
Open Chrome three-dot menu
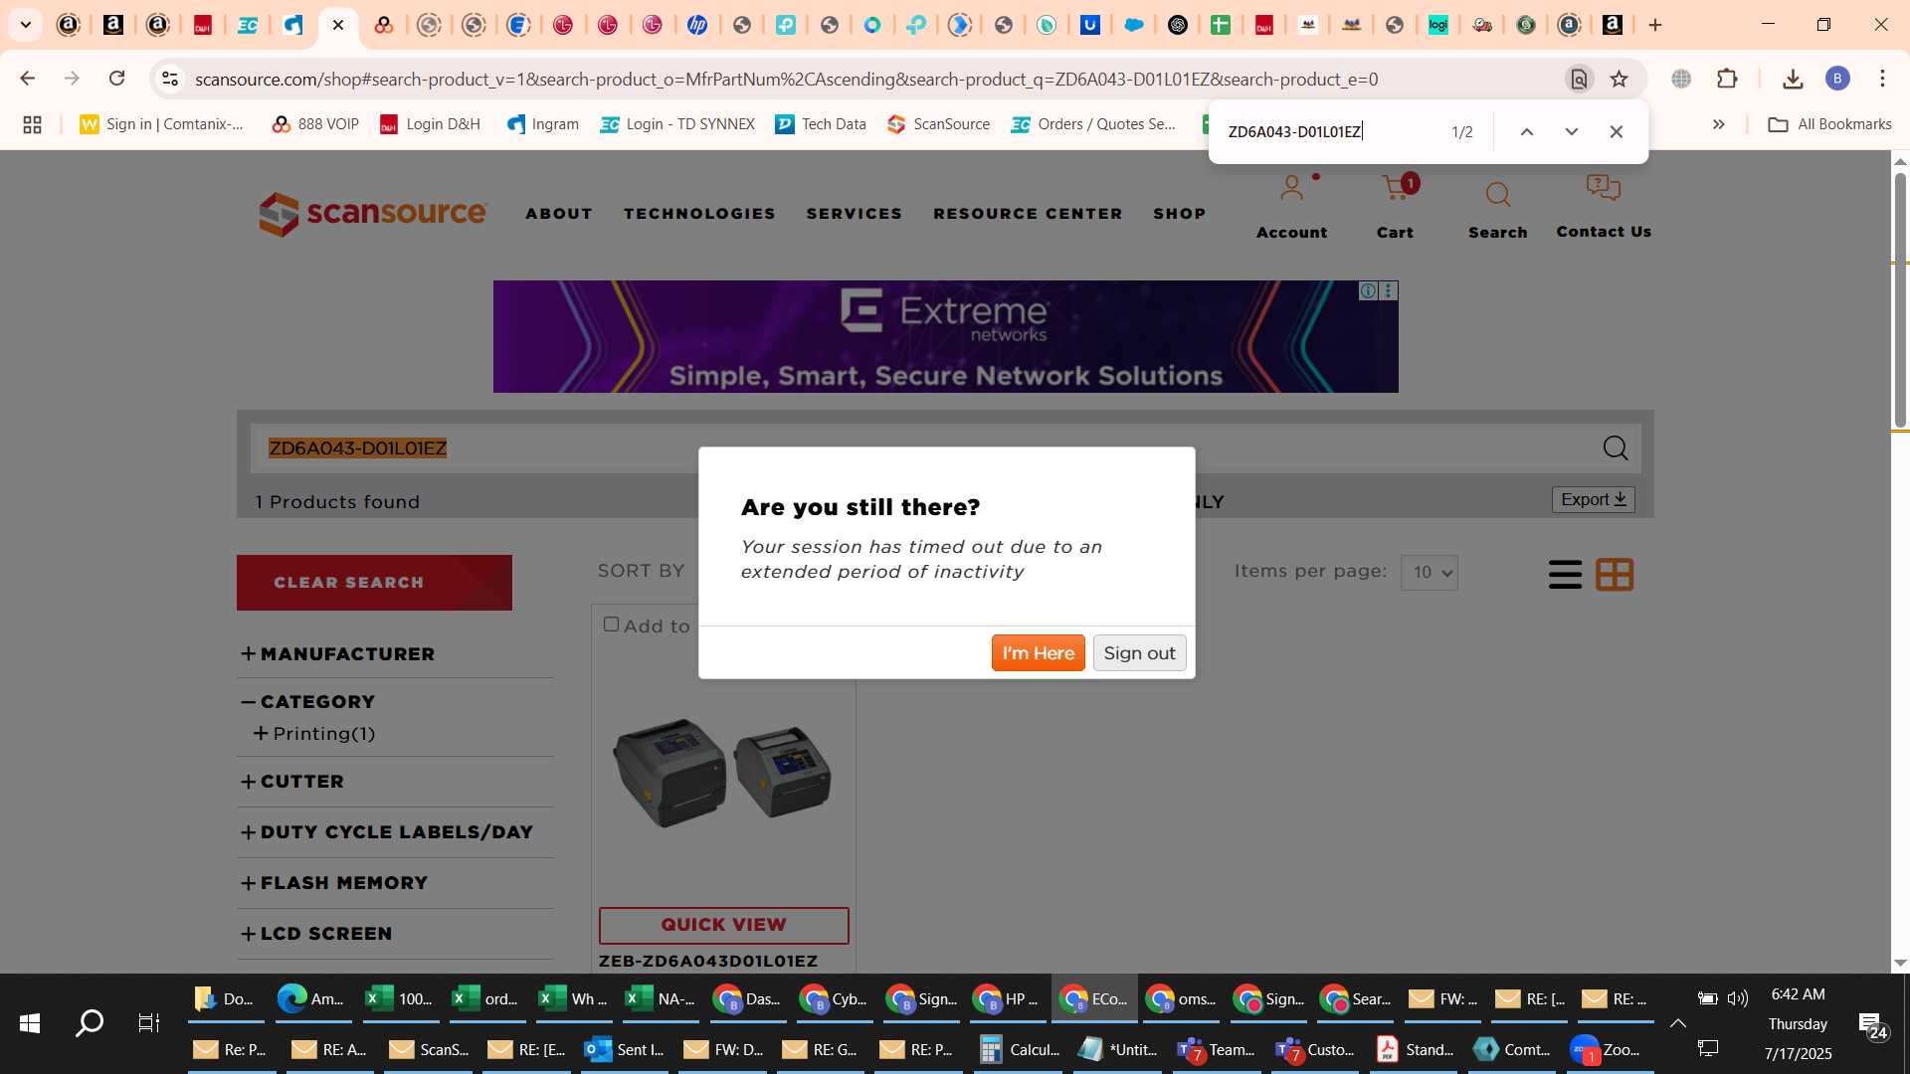(1881, 79)
